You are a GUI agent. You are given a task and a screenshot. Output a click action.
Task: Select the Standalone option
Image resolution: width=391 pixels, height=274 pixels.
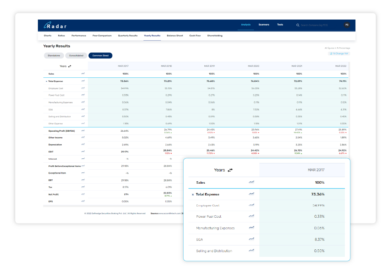(54, 56)
